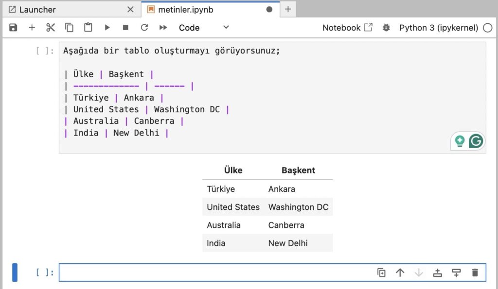Paste cell from the clipboard

pos(88,28)
